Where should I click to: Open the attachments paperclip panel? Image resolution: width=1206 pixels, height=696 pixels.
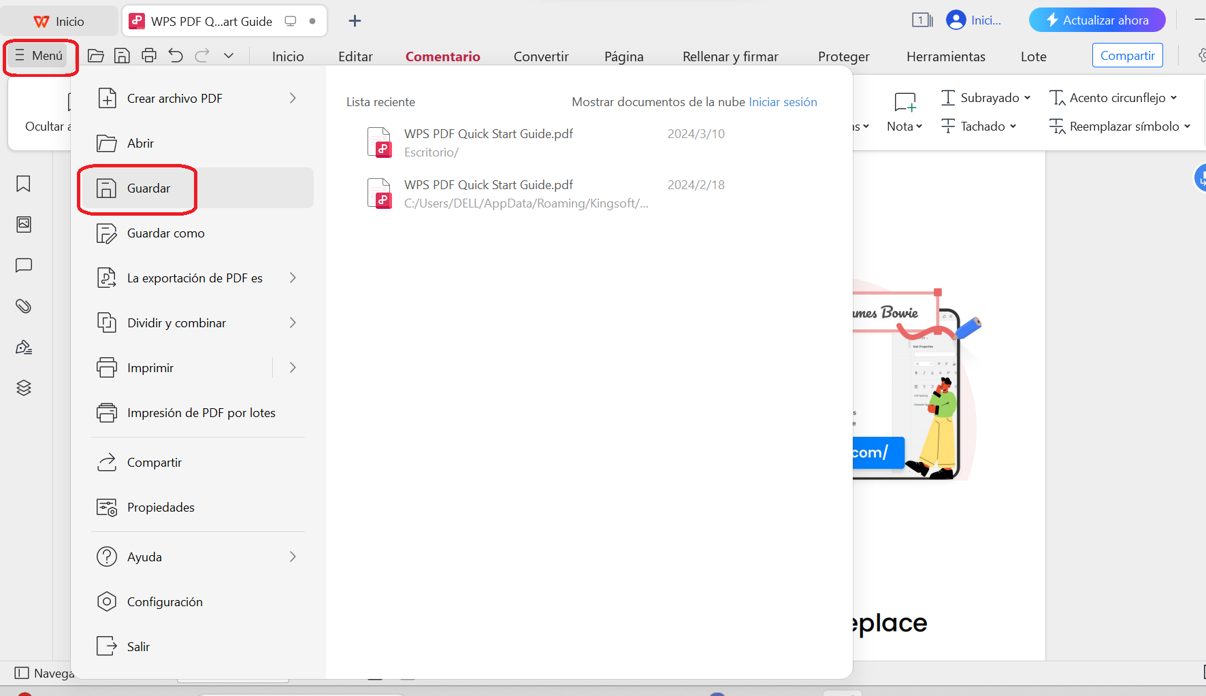point(24,306)
